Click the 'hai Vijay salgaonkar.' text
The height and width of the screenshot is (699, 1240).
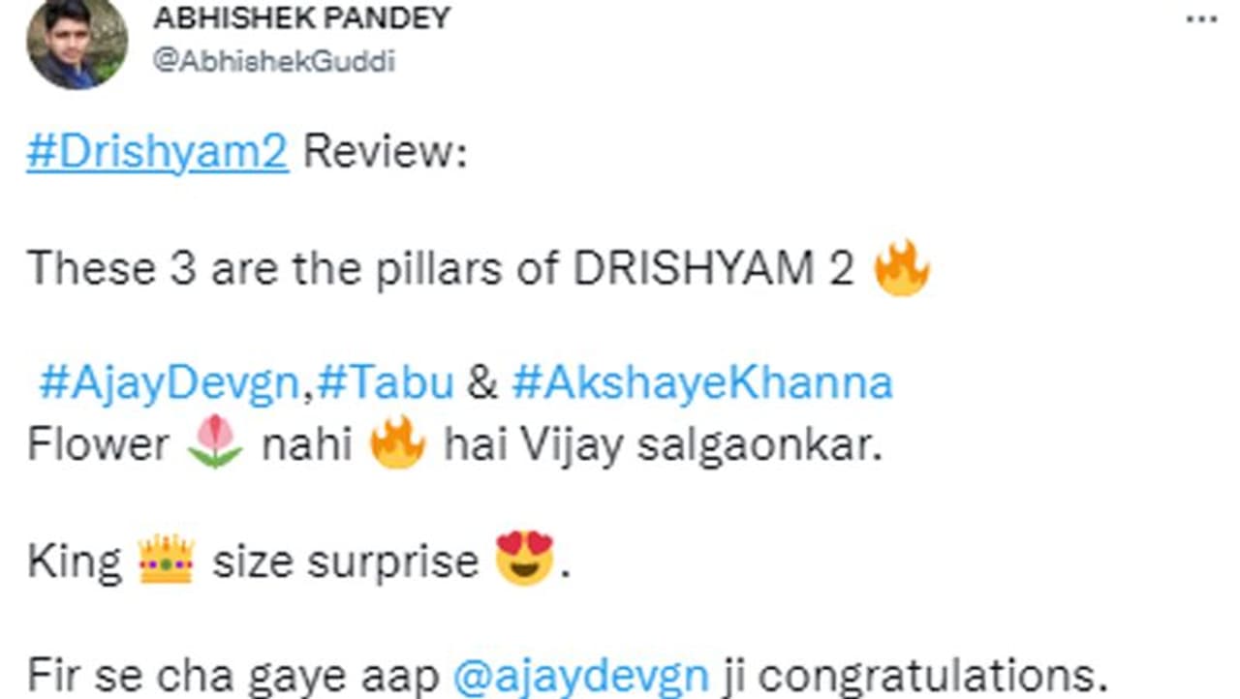664,445
